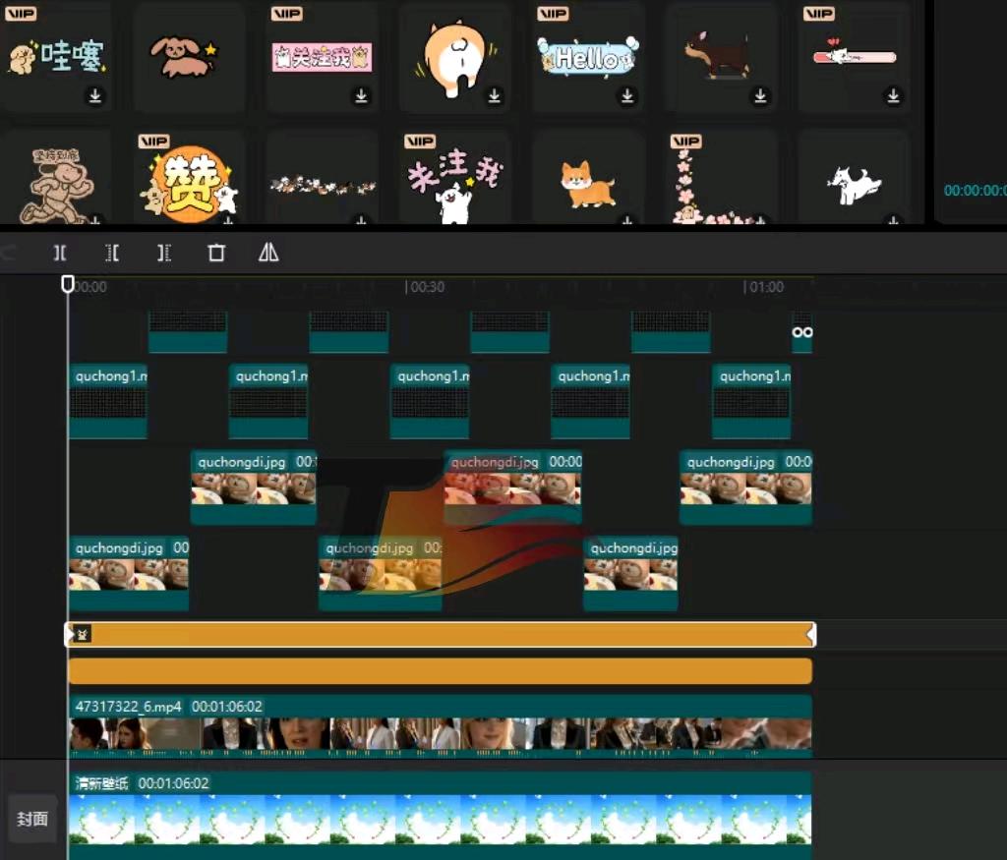Image resolution: width=1007 pixels, height=860 pixels.
Task: Click the 00:30 mark on timeline ruler
Action: [x=425, y=287]
